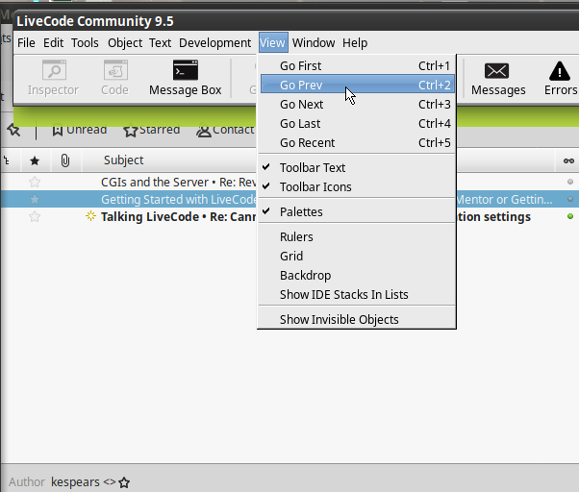Choose Show IDE Stacks In Lists
This screenshot has width=579, height=492.
tap(357, 294)
